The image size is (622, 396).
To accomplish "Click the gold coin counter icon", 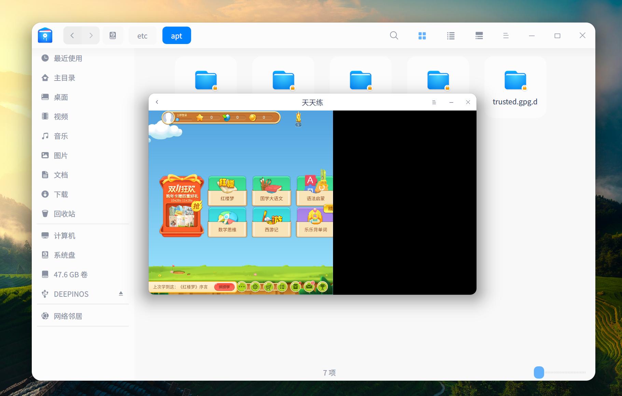I will 252,118.
